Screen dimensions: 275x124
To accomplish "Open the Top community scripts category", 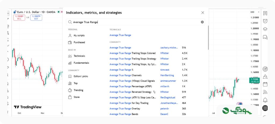I will tap(73, 83).
